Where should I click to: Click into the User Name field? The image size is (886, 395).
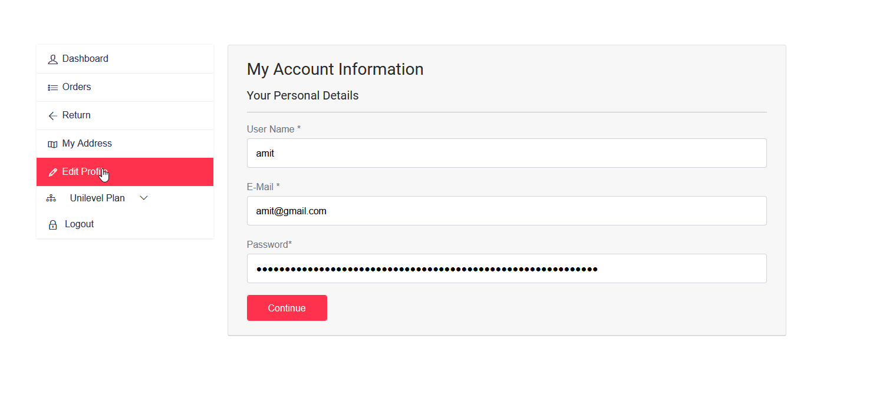pyautogui.click(x=506, y=153)
